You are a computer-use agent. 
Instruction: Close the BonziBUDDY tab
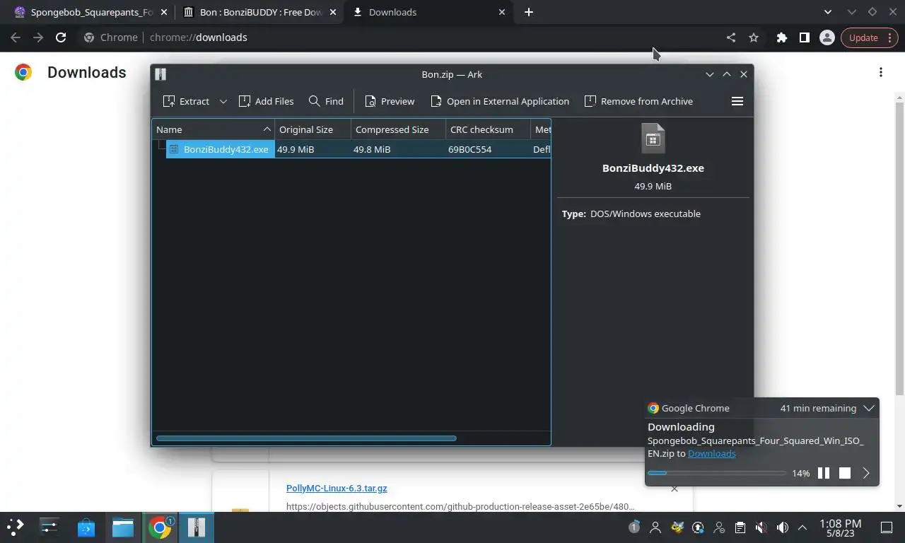pos(333,12)
